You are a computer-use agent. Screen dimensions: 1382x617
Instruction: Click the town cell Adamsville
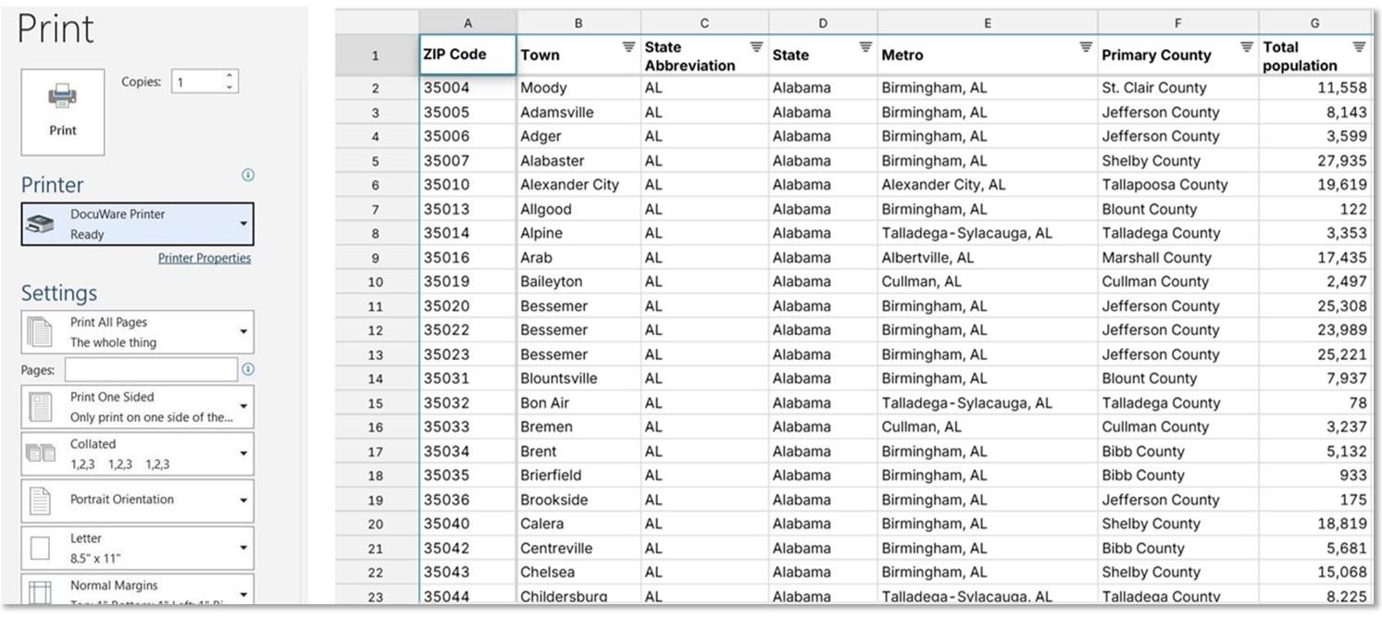pyautogui.click(x=579, y=112)
